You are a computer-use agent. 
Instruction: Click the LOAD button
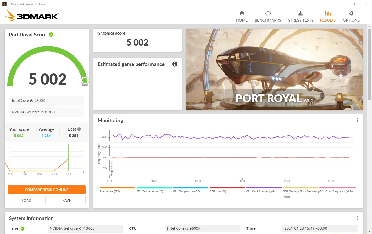27,200
